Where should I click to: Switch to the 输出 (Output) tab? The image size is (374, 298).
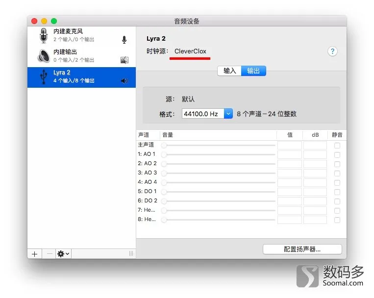coord(253,71)
